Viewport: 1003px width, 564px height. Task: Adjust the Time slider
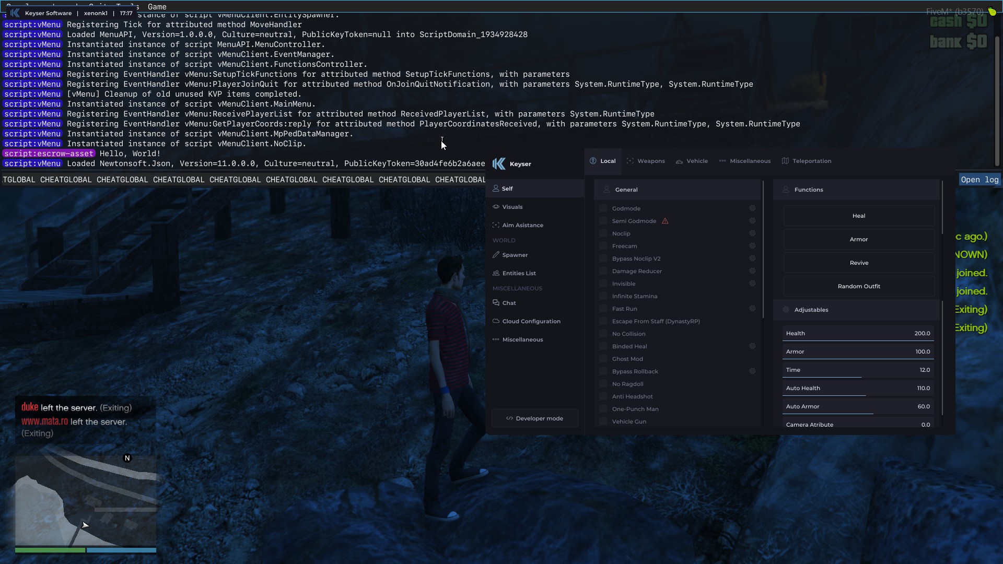858,370
